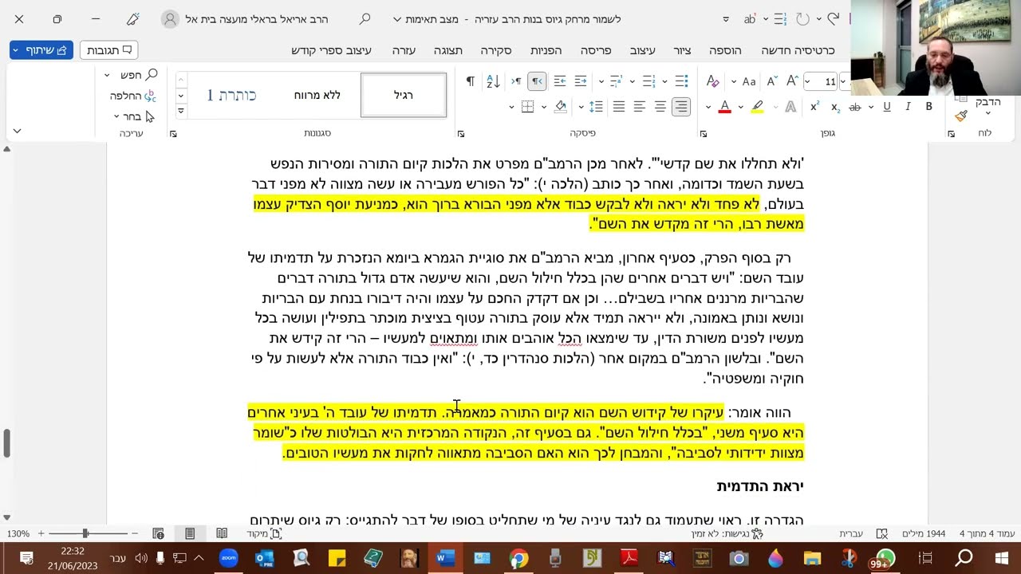
Task: Click the תגובות (Comments) button
Action: [x=108, y=50]
